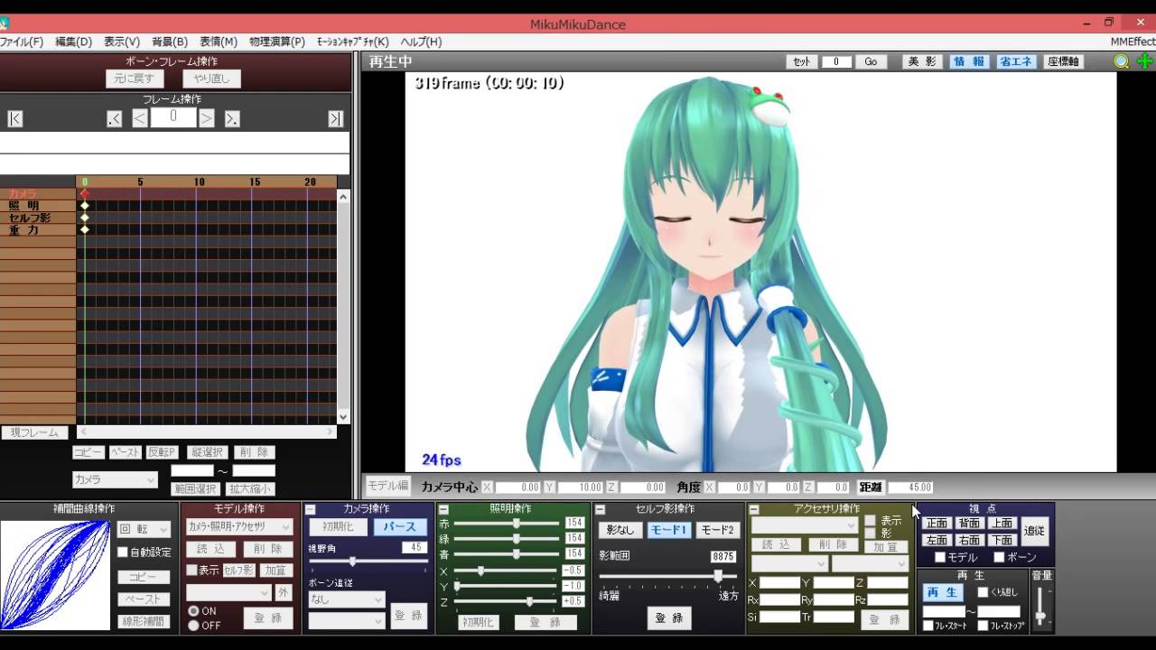Enable the モデル viewpoint checkbox

click(940, 557)
